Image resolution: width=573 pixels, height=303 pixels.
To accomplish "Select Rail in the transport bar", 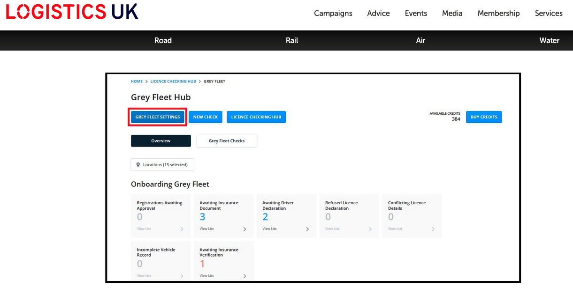I will point(292,41).
